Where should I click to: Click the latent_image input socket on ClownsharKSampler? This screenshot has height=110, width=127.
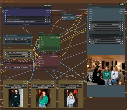[88, 15]
